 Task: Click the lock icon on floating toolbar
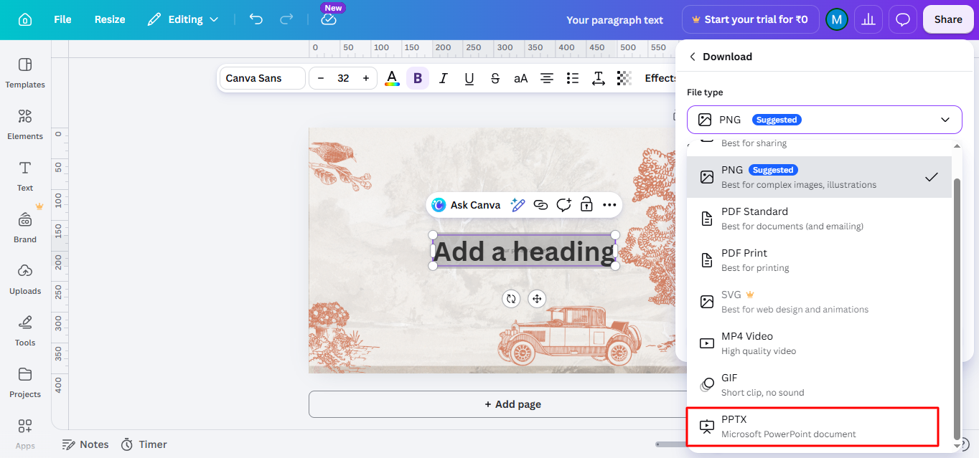coord(586,205)
